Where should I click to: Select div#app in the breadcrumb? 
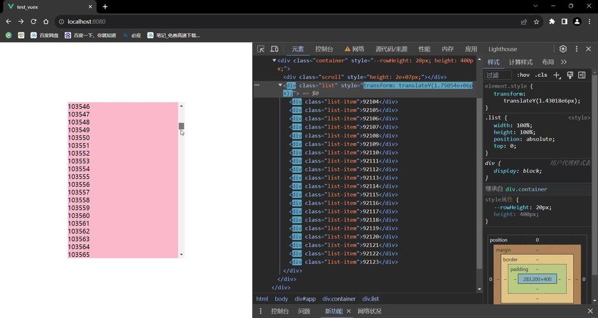(x=305, y=299)
